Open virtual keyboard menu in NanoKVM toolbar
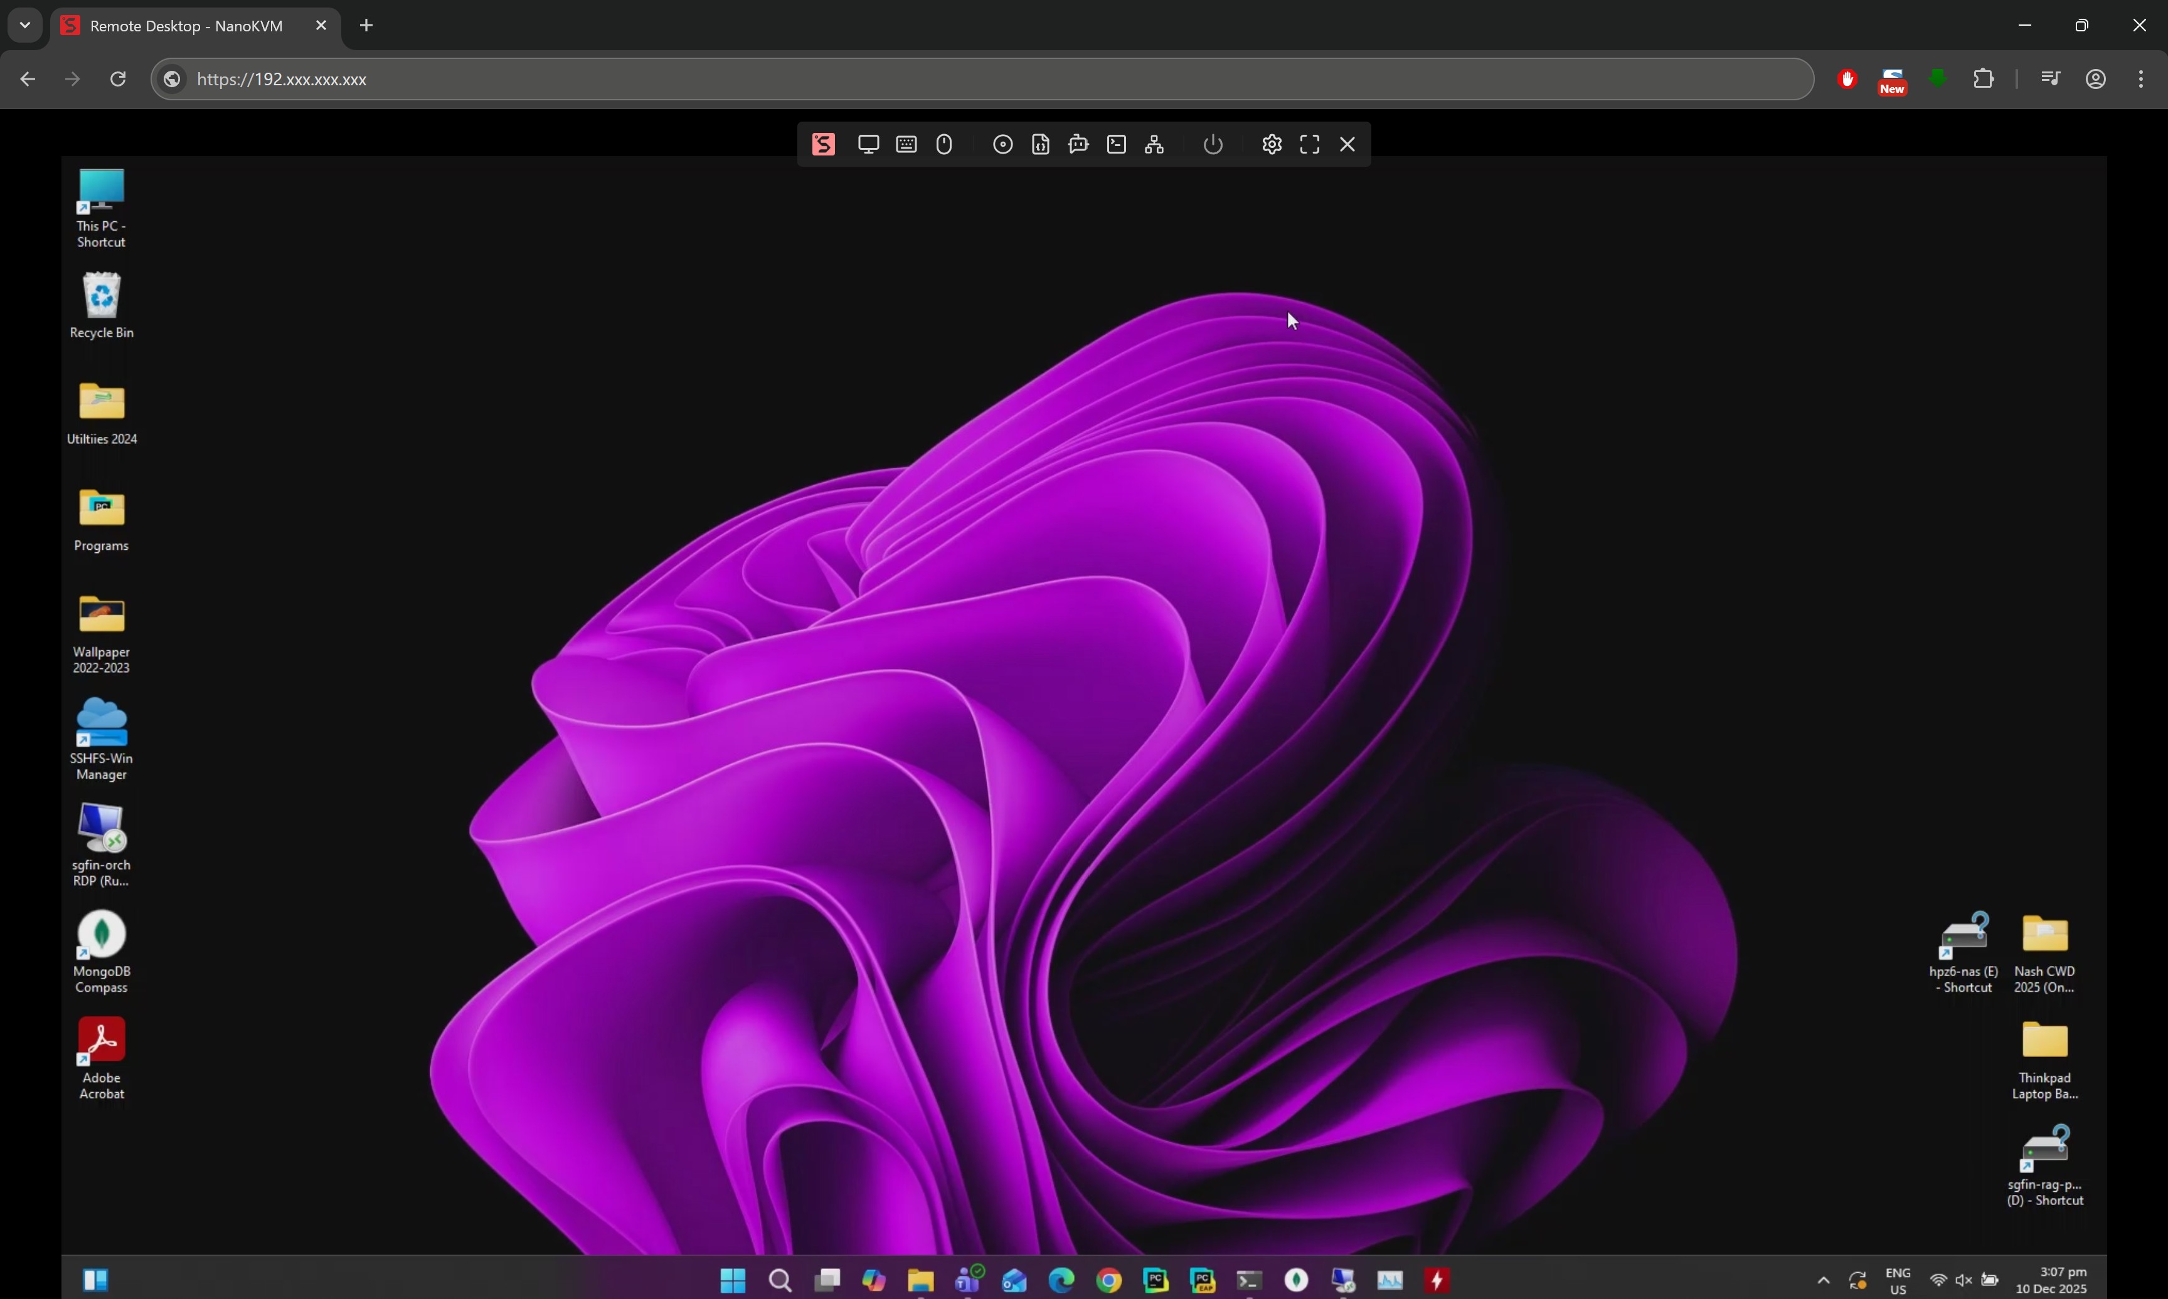Screen dimensions: 2168x1299 pos(906,144)
